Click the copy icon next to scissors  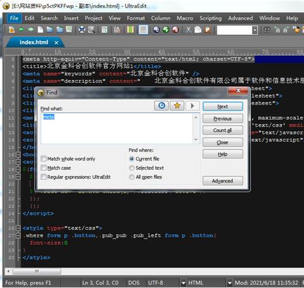[x=198, y=30]
